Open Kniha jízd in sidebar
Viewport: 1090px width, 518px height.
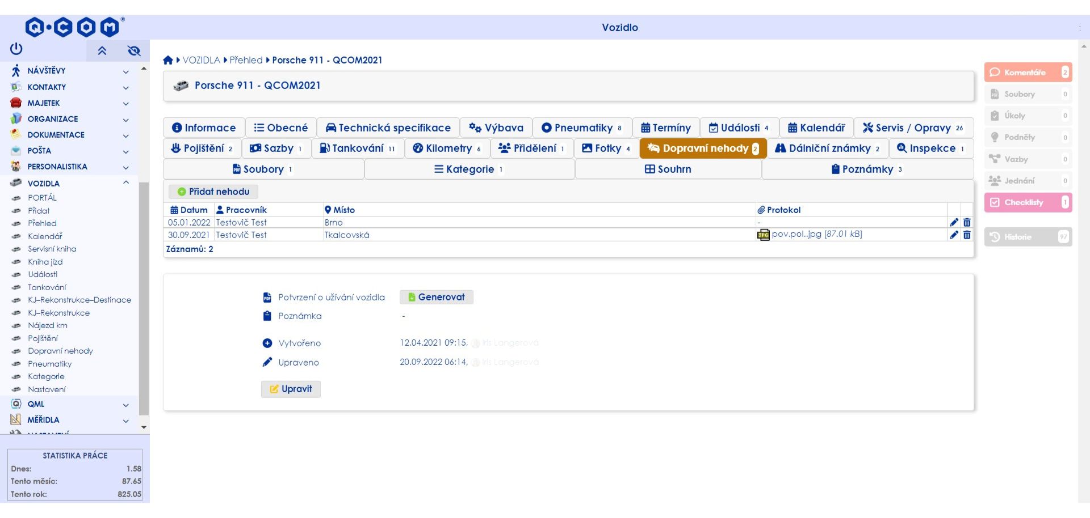click(x=45, y=262)
